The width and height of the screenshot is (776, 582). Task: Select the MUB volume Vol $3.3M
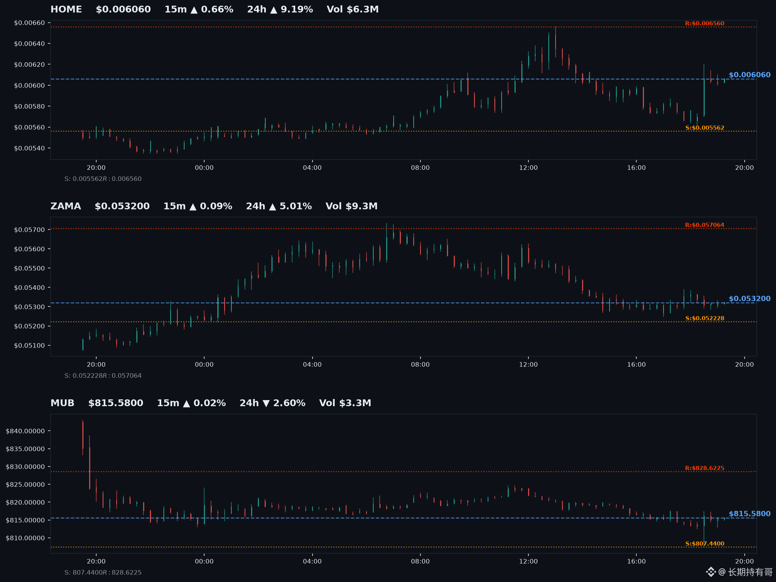click(x=345, y=403)
